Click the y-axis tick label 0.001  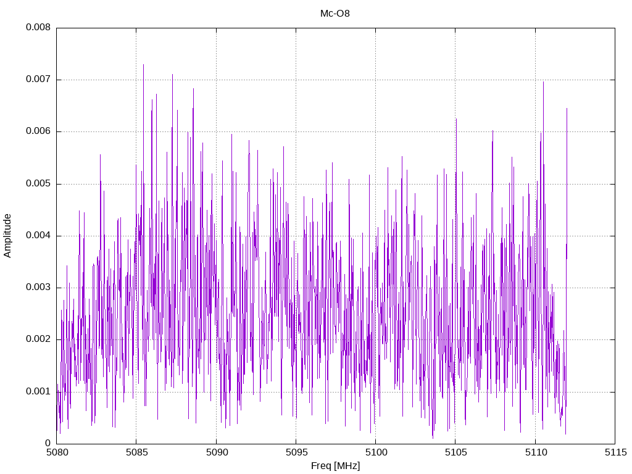(38, 391)
